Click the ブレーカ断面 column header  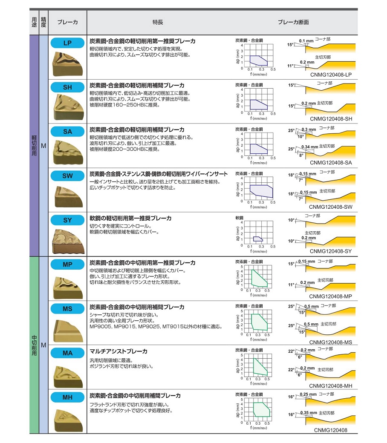click(293, 22)
